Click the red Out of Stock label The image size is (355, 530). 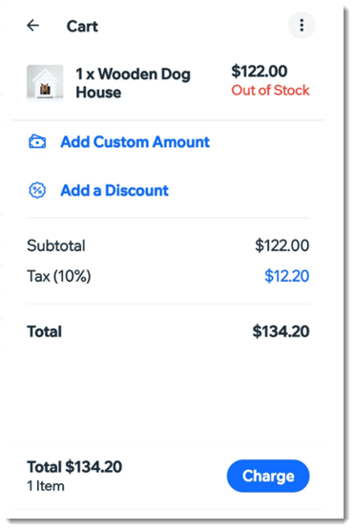tap(270, 91)
